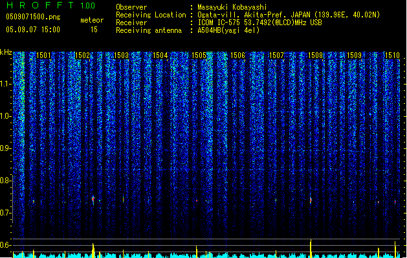Click the 1.1 kHz axis label
The height and width of the screenshot is (258, 407).
coord(5,84)
